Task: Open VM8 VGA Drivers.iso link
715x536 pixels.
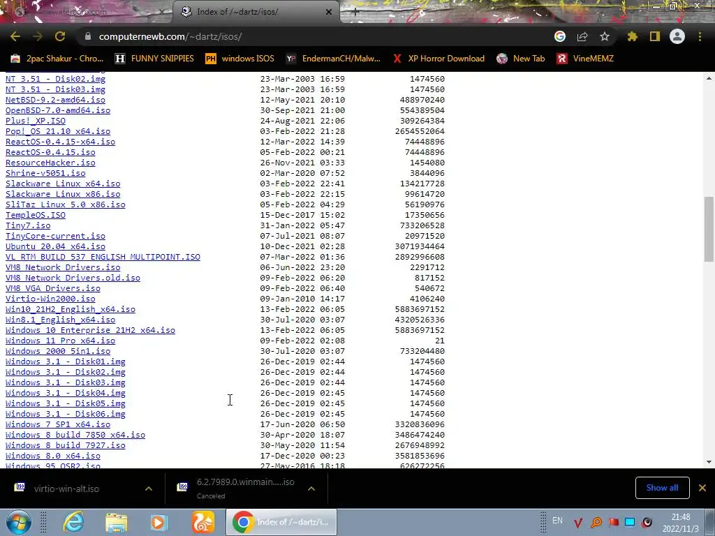Action: (53, 288)
